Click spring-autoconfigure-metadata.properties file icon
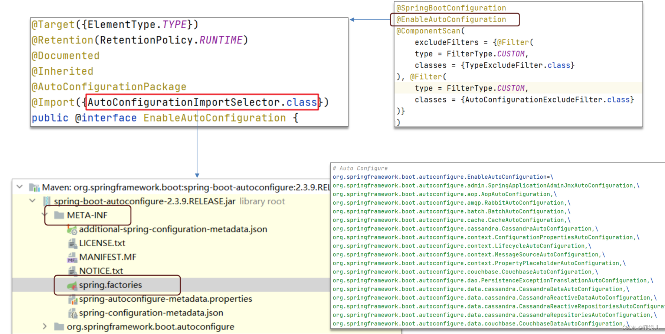Image resolution: width=665 pixels, height=334 pixels. click(73, 299)
